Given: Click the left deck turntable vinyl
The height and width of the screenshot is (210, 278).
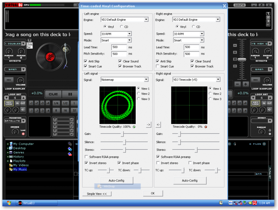Looking at the screenshot, I should pos(50,57).
